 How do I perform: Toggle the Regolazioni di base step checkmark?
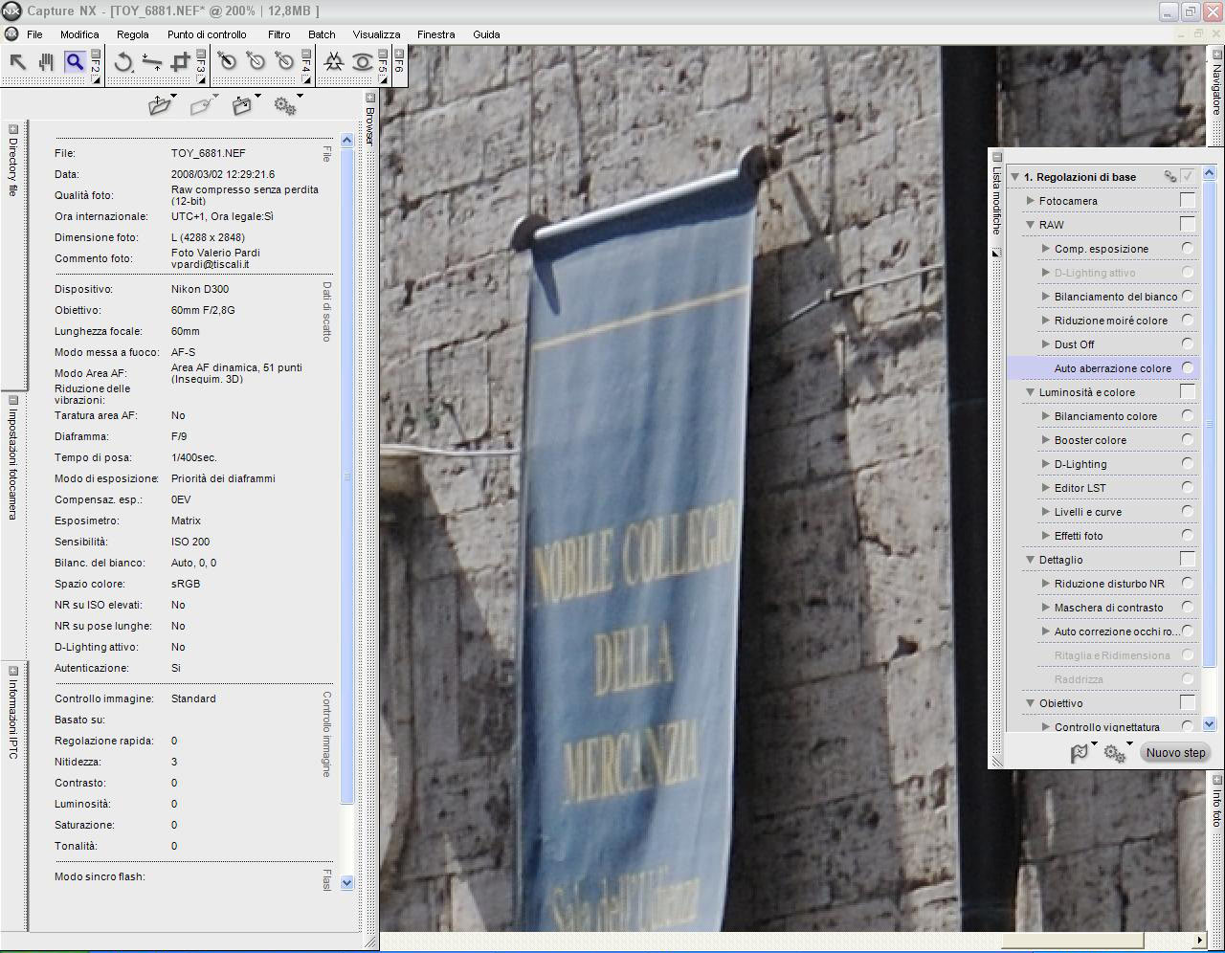1188,176
